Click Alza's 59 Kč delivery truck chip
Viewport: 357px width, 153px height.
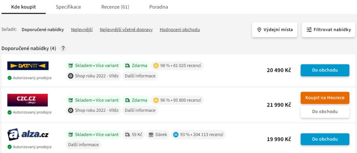pos(134,135)
